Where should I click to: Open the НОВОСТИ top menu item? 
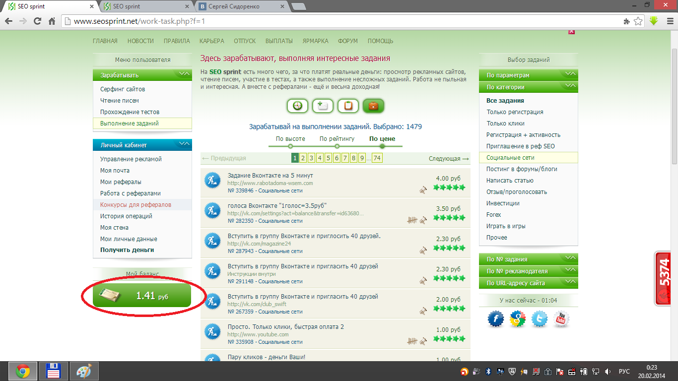140,41
